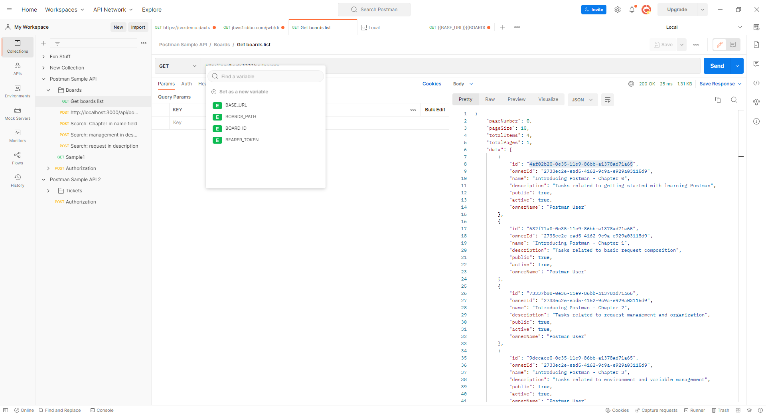766x415 pixels.
Task: View network information globe icon
Action: tap(631, 84)
